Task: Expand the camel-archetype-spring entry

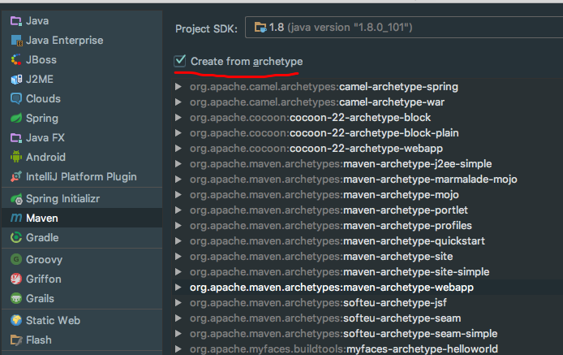Action: coord(178,87)
